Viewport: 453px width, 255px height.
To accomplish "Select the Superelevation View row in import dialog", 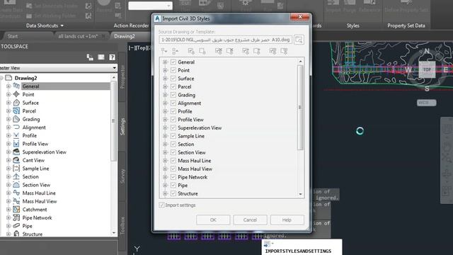I will pyautogui.click(x=200, y=127).
